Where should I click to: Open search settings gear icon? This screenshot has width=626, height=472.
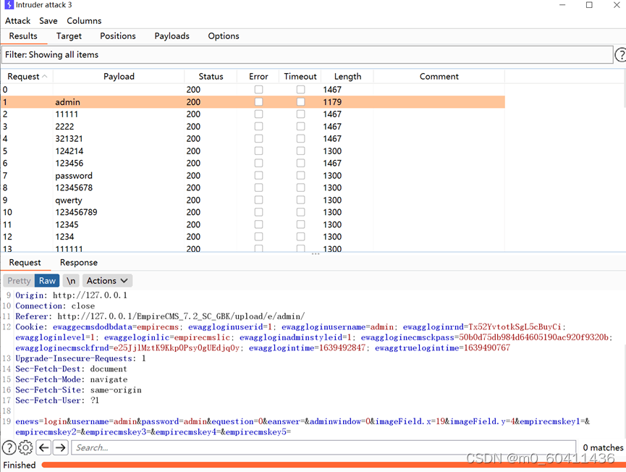pos(25,447)
